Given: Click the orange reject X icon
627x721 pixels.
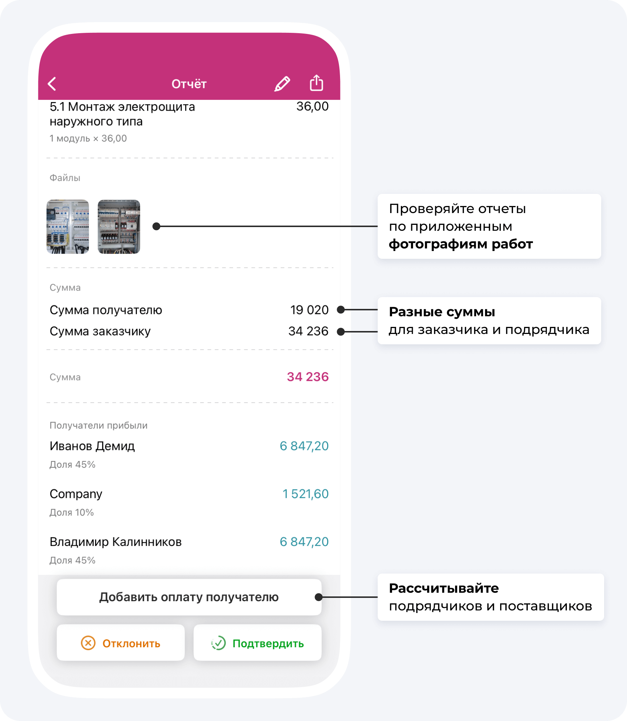Looking at the screenshot, I should [88, 643].
